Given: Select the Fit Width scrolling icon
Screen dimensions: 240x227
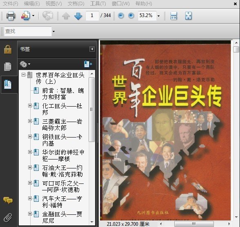Looking at the screenshot, I should point(174,16).
